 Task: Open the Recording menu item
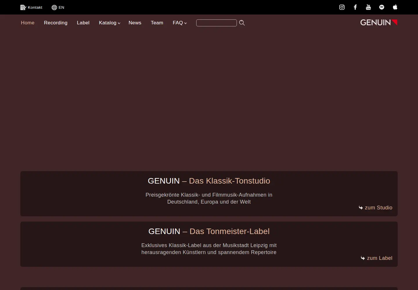click(x=56, y=23)
